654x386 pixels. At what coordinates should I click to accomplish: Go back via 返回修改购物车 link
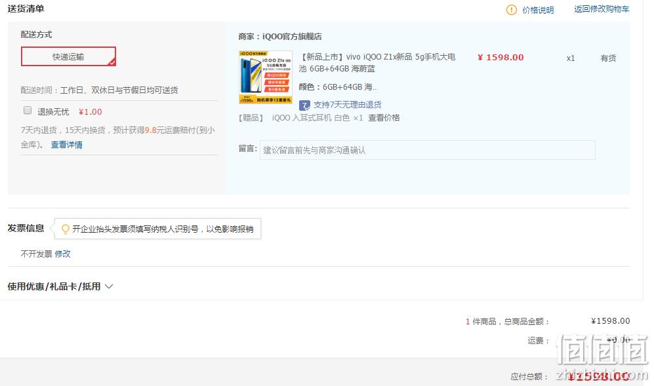click(602, 9)
